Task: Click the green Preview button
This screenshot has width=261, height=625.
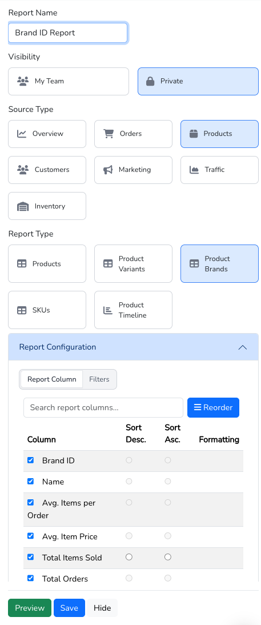Action: point(30,608)
